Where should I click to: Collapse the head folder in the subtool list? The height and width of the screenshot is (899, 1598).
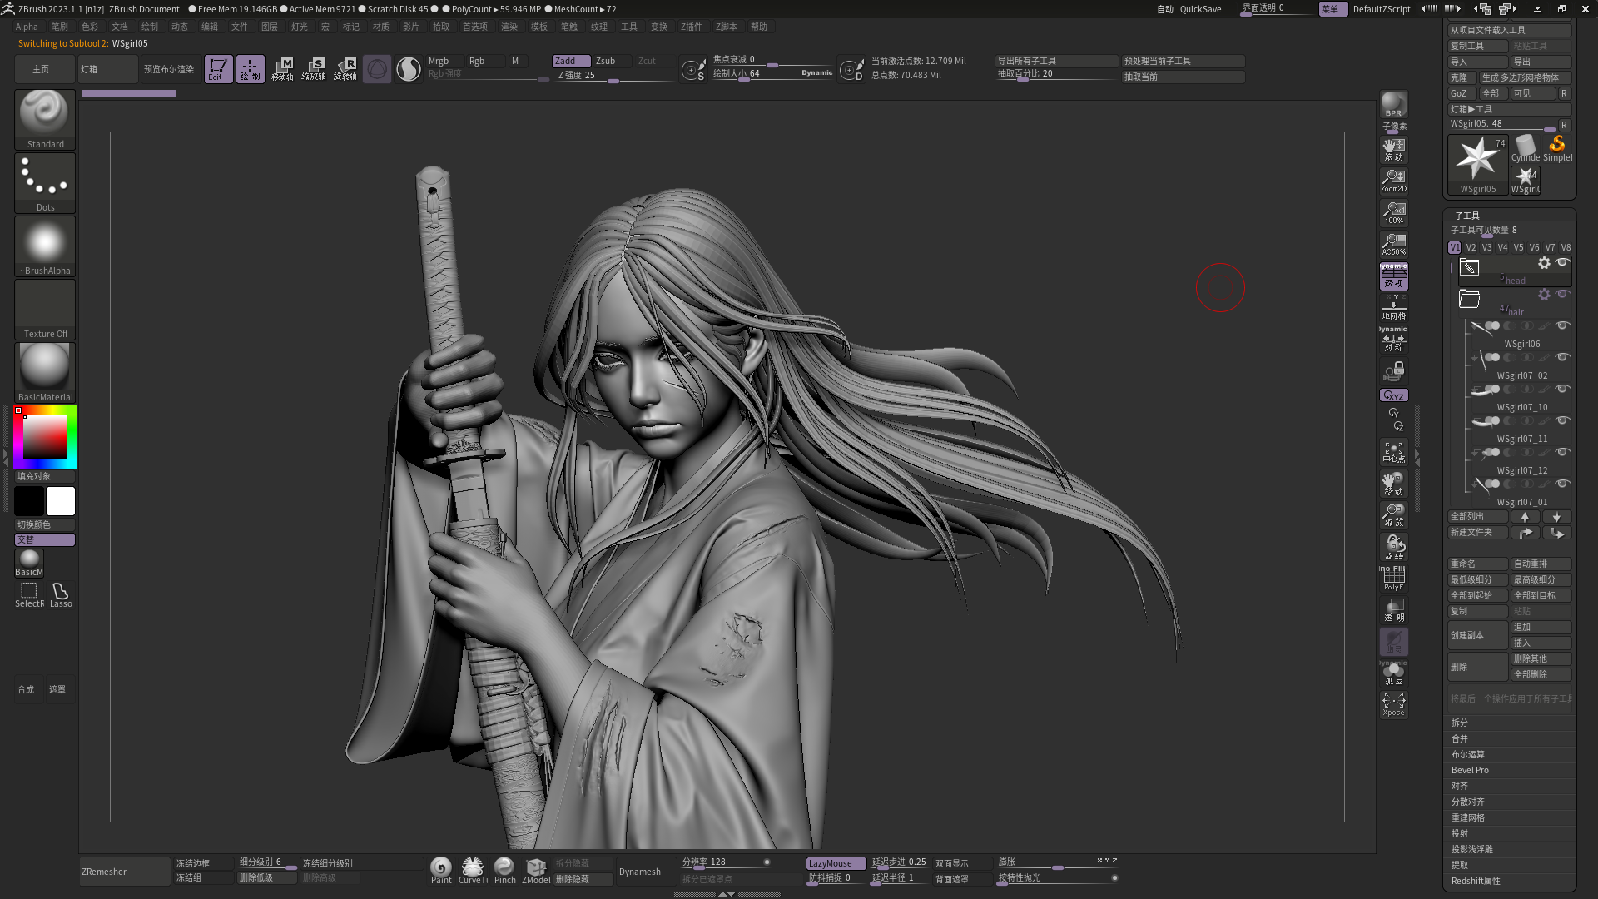(x=1470, y=266)
